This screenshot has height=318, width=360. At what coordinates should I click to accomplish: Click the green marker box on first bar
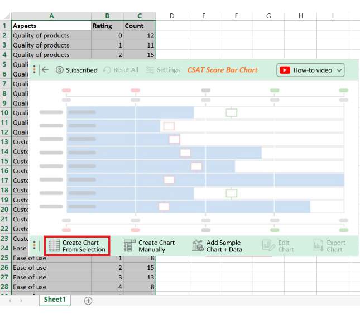pos(231,113)
